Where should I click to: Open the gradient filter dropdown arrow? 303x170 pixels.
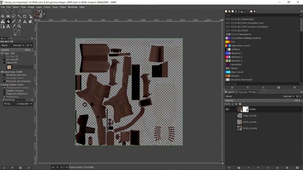pos(301,15)
